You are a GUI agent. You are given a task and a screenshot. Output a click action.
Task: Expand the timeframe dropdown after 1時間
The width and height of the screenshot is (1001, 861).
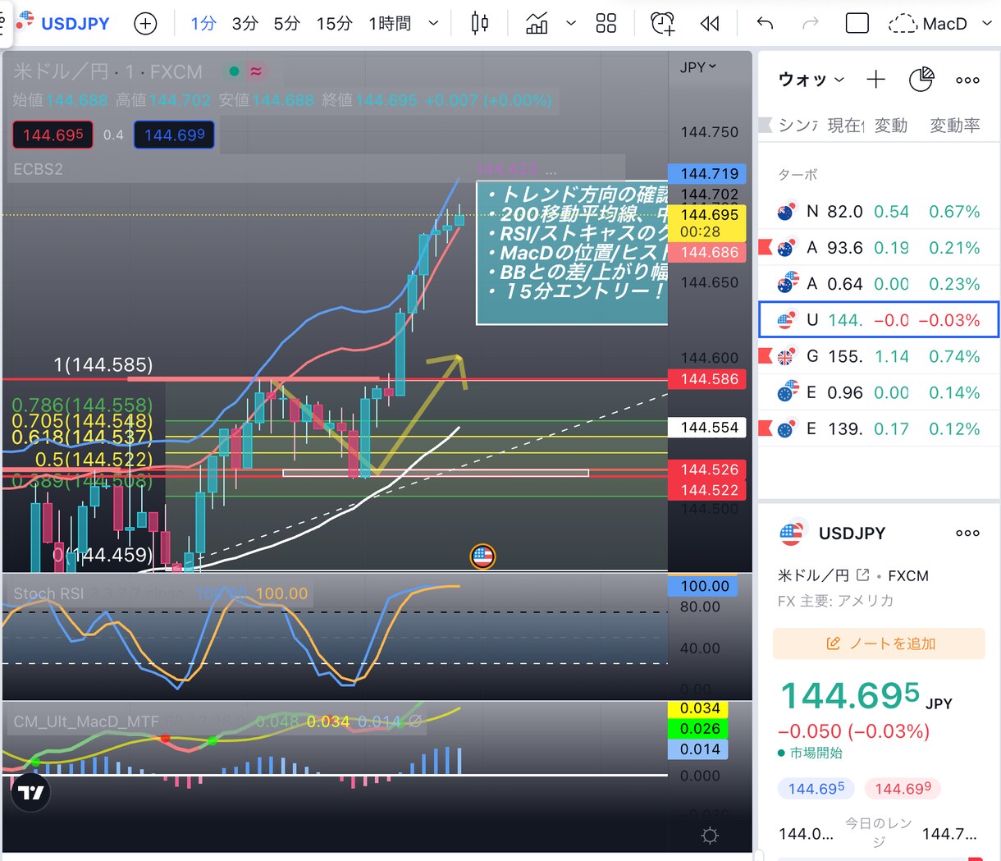point(433,24)
